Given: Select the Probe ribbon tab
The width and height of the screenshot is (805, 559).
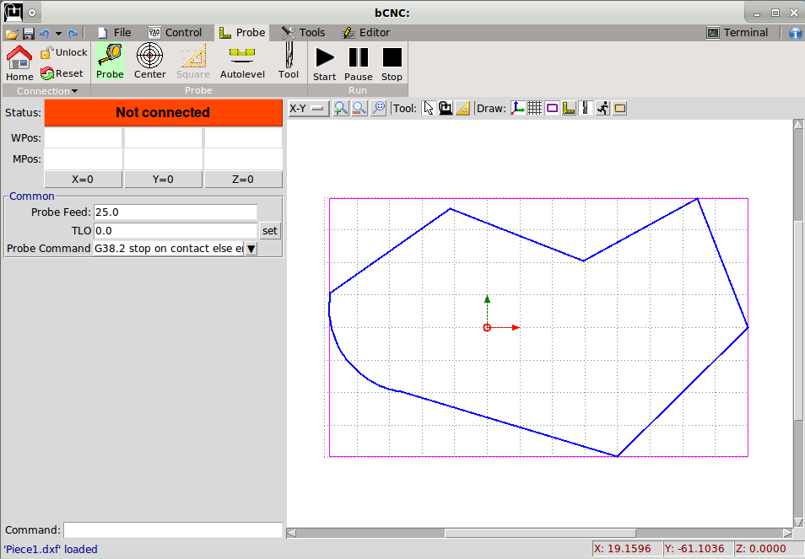Looking at the screenshot, I should (x=242, y=33).
